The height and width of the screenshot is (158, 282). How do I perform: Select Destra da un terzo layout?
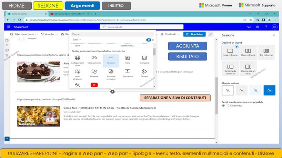[248, 68]
